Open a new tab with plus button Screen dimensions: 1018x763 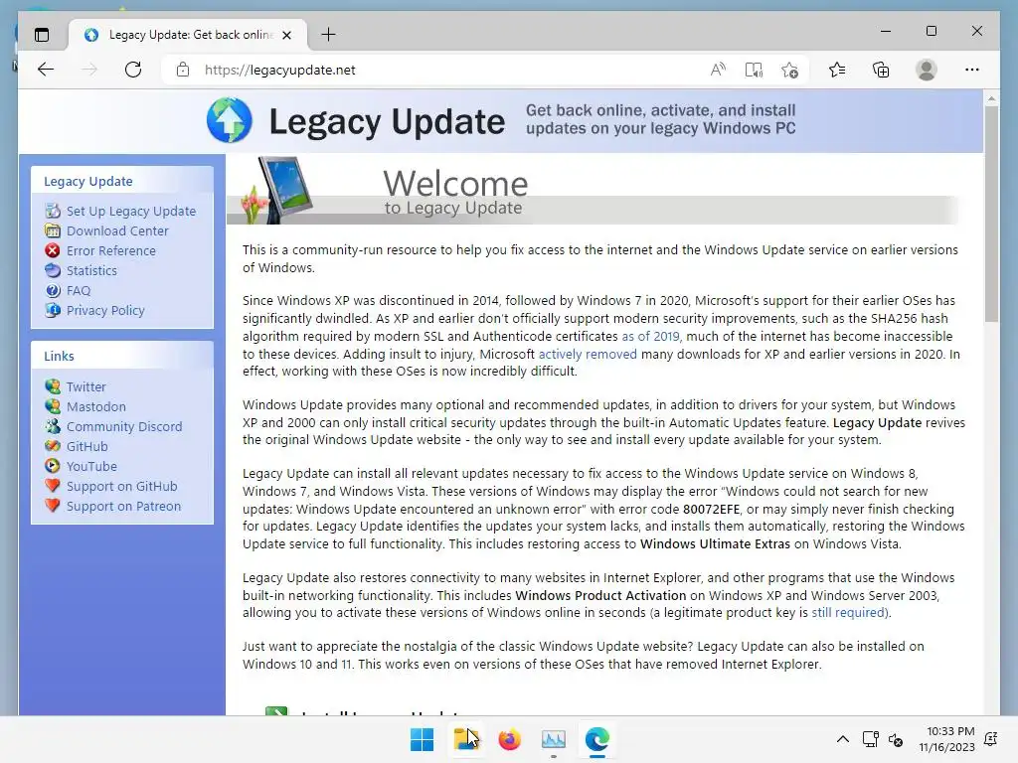[x=328, y=35]
